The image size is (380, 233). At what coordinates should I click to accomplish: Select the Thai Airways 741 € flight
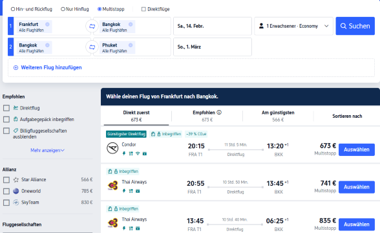(x=357, y=187)
